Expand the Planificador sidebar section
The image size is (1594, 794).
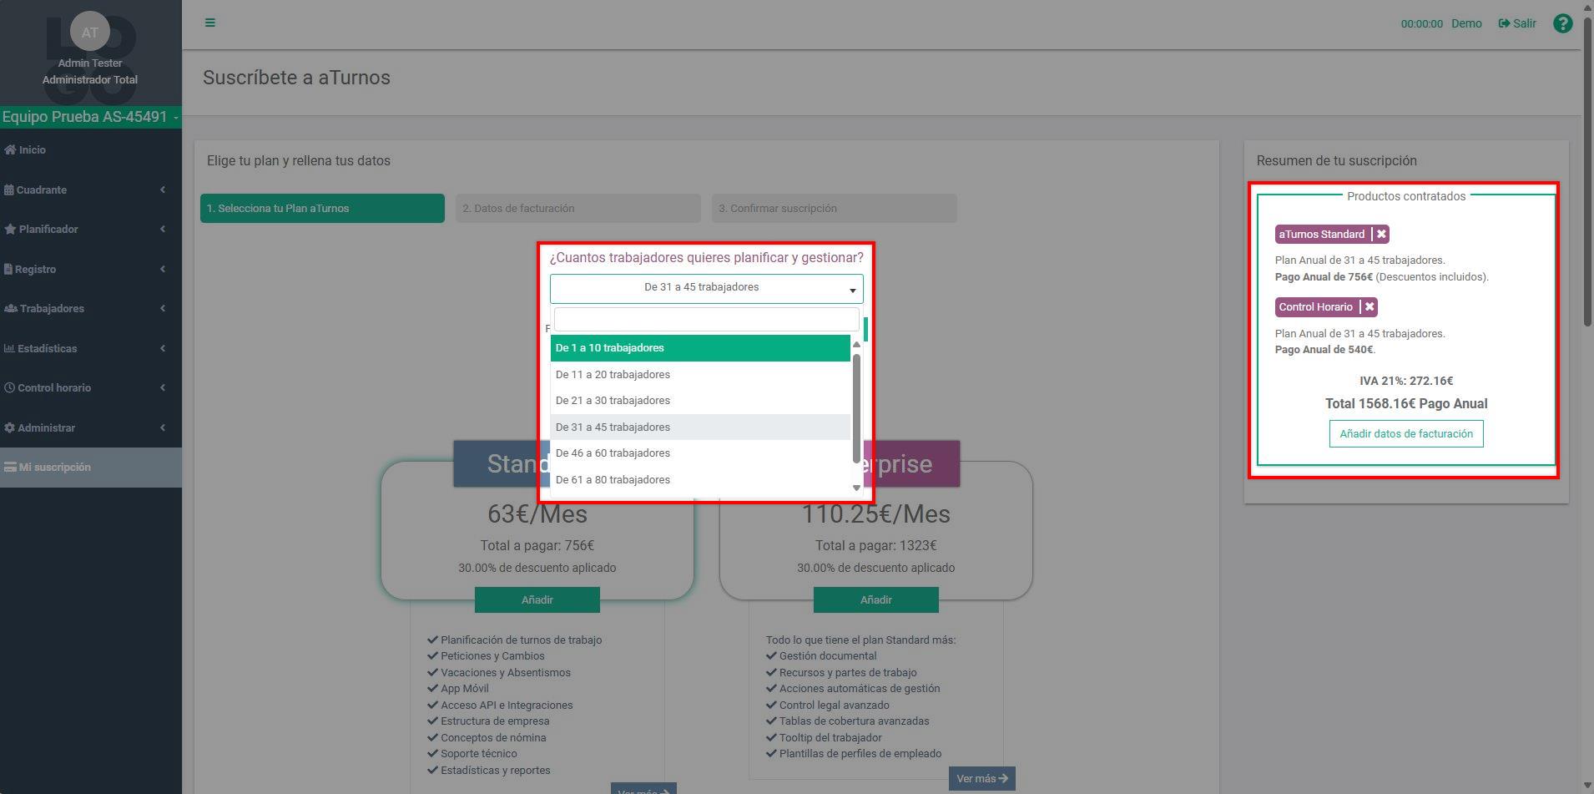click(48, 230)
